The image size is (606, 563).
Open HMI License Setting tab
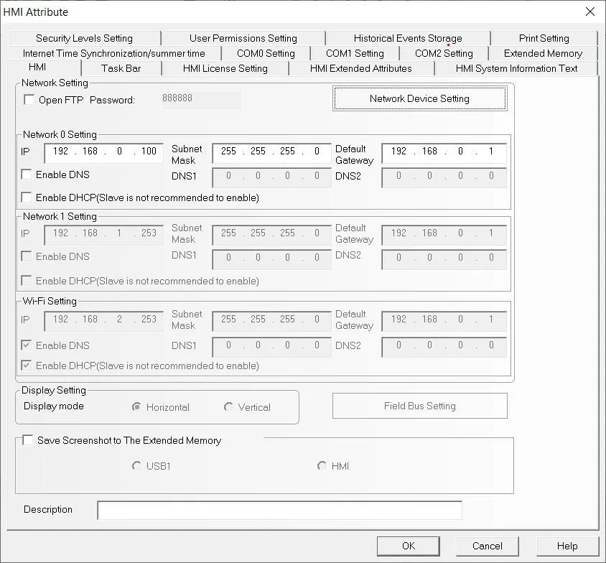[225, 68]
